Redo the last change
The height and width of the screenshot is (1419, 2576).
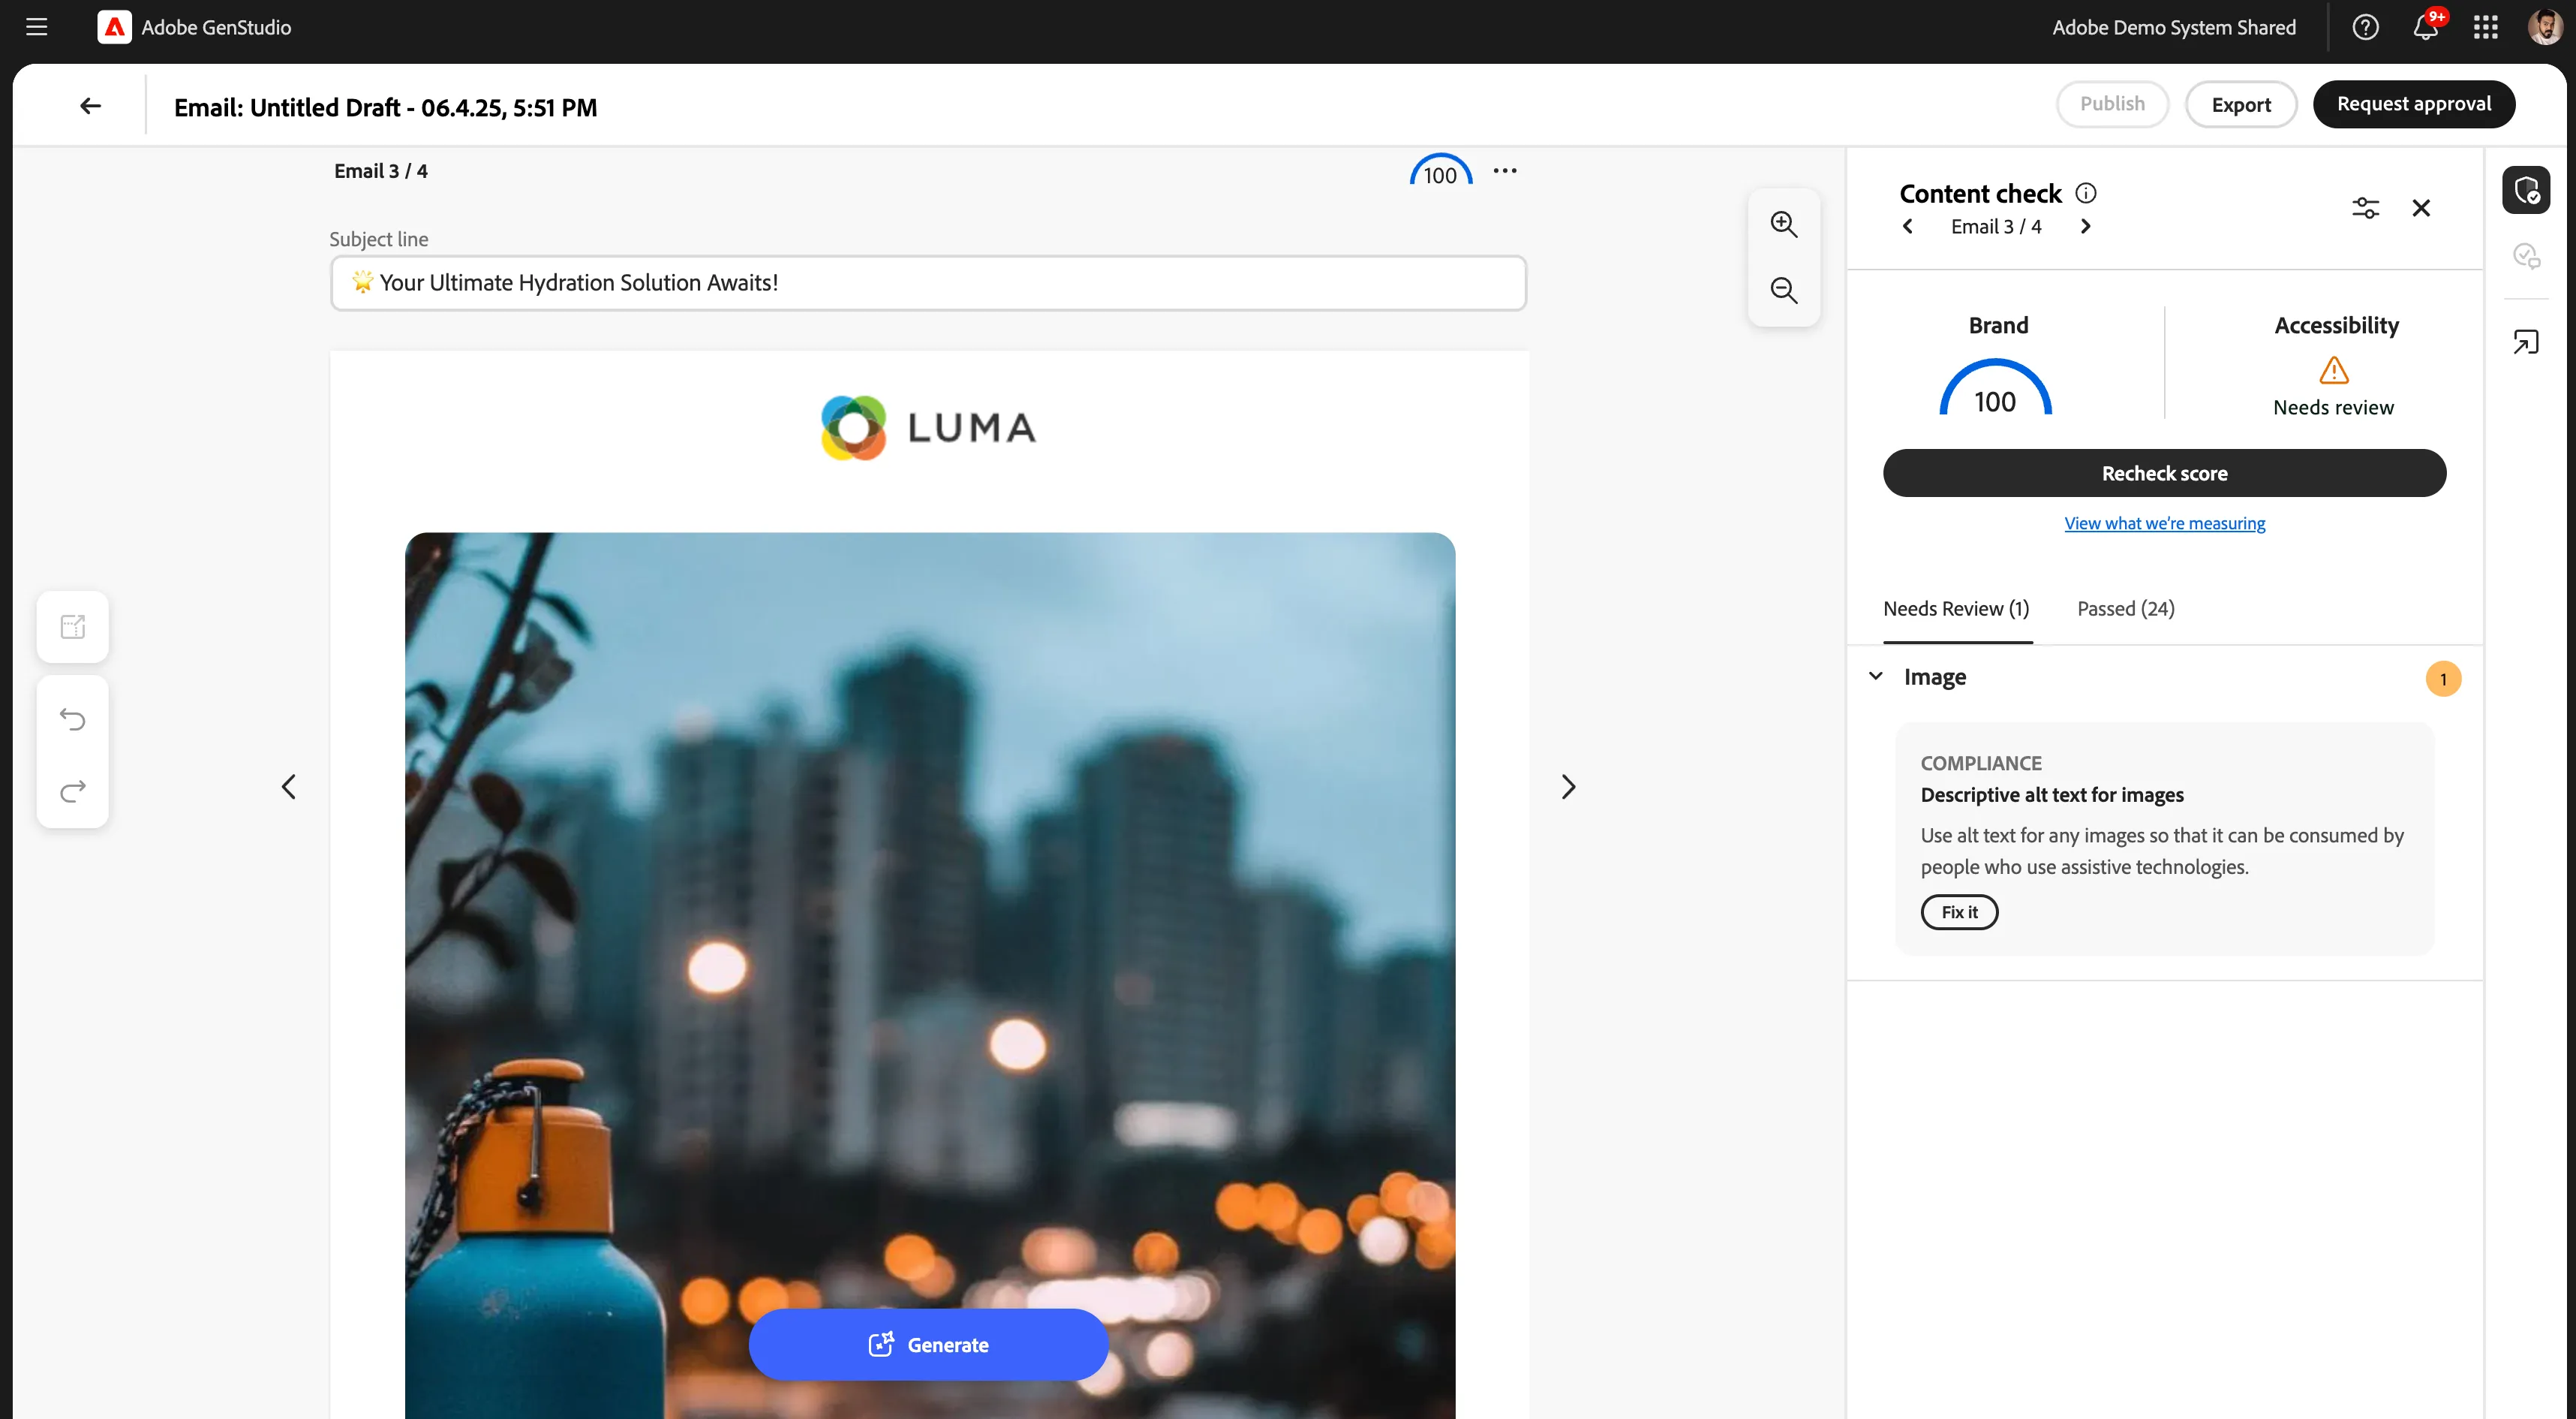click(x=73, y=791)
